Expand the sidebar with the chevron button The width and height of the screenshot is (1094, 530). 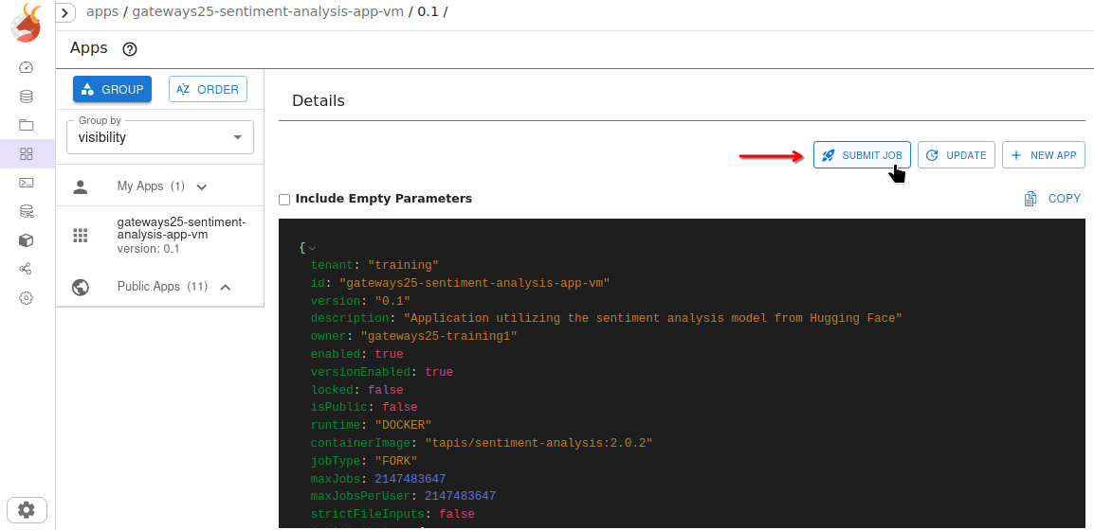pos(66,13)
